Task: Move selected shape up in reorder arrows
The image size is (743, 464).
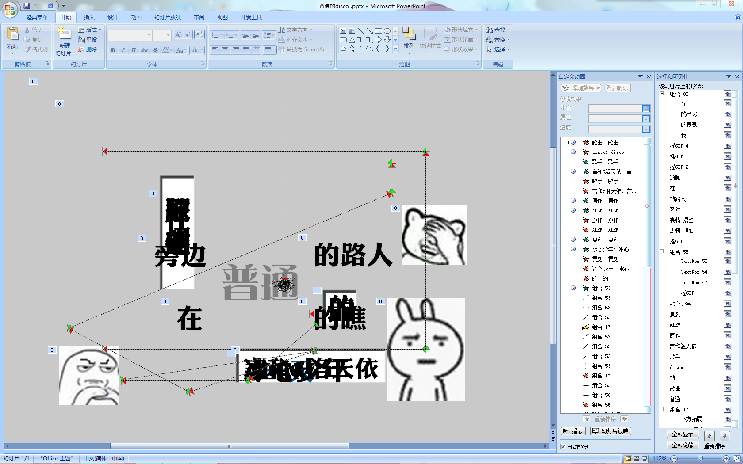Action: (x=709, y=436)
